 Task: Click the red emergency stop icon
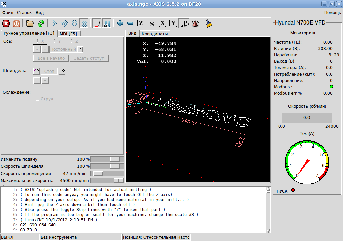pos(6,23)
